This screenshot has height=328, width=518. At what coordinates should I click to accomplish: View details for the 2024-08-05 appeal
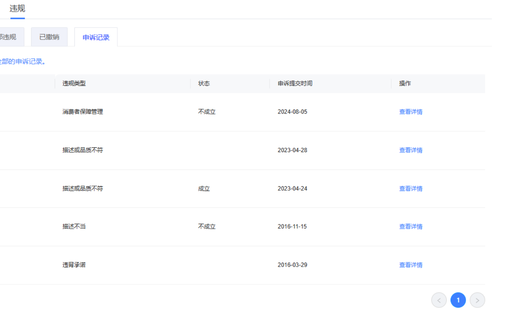click(x=410, y=112)
